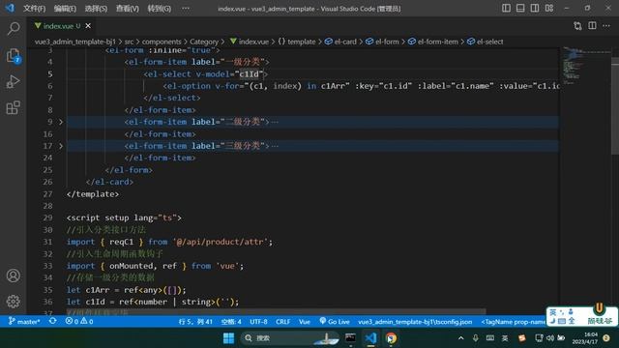The image size is (619, 348).
Task: Click the VS Code logo icon
Action: click(10, 8)
